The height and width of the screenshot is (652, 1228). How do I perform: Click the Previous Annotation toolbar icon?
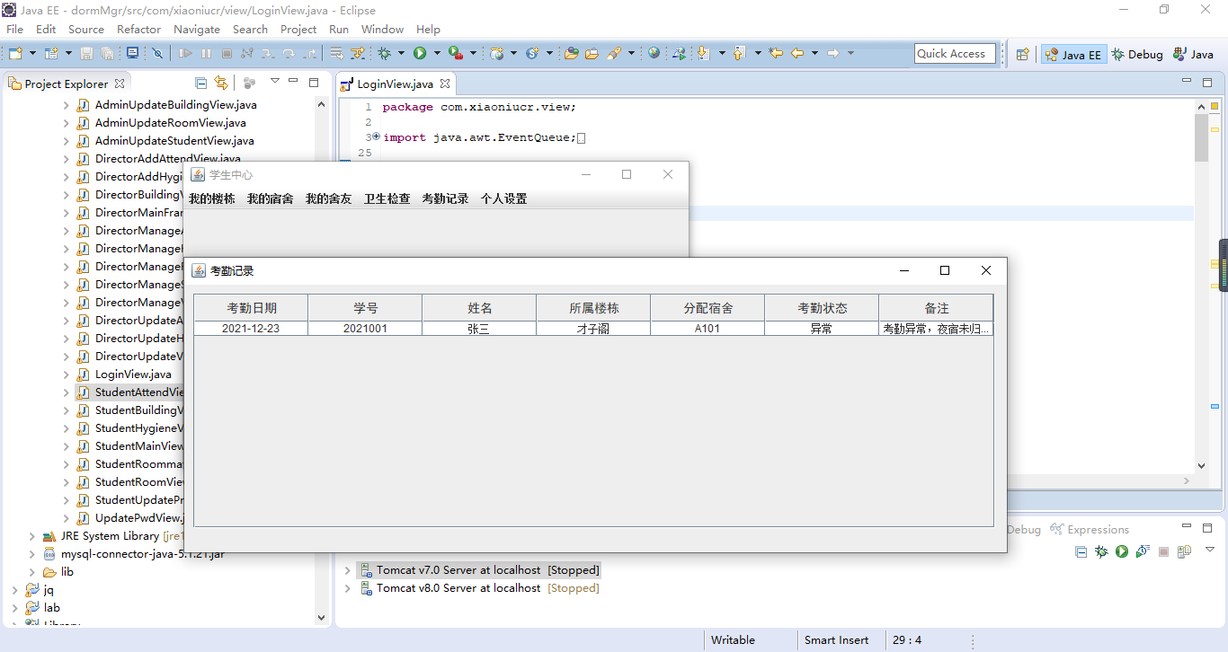[739, 54]
